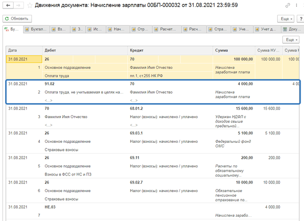Click the question mark help button
The height and width of the screenshot is (221, 304).
point(301,19)
